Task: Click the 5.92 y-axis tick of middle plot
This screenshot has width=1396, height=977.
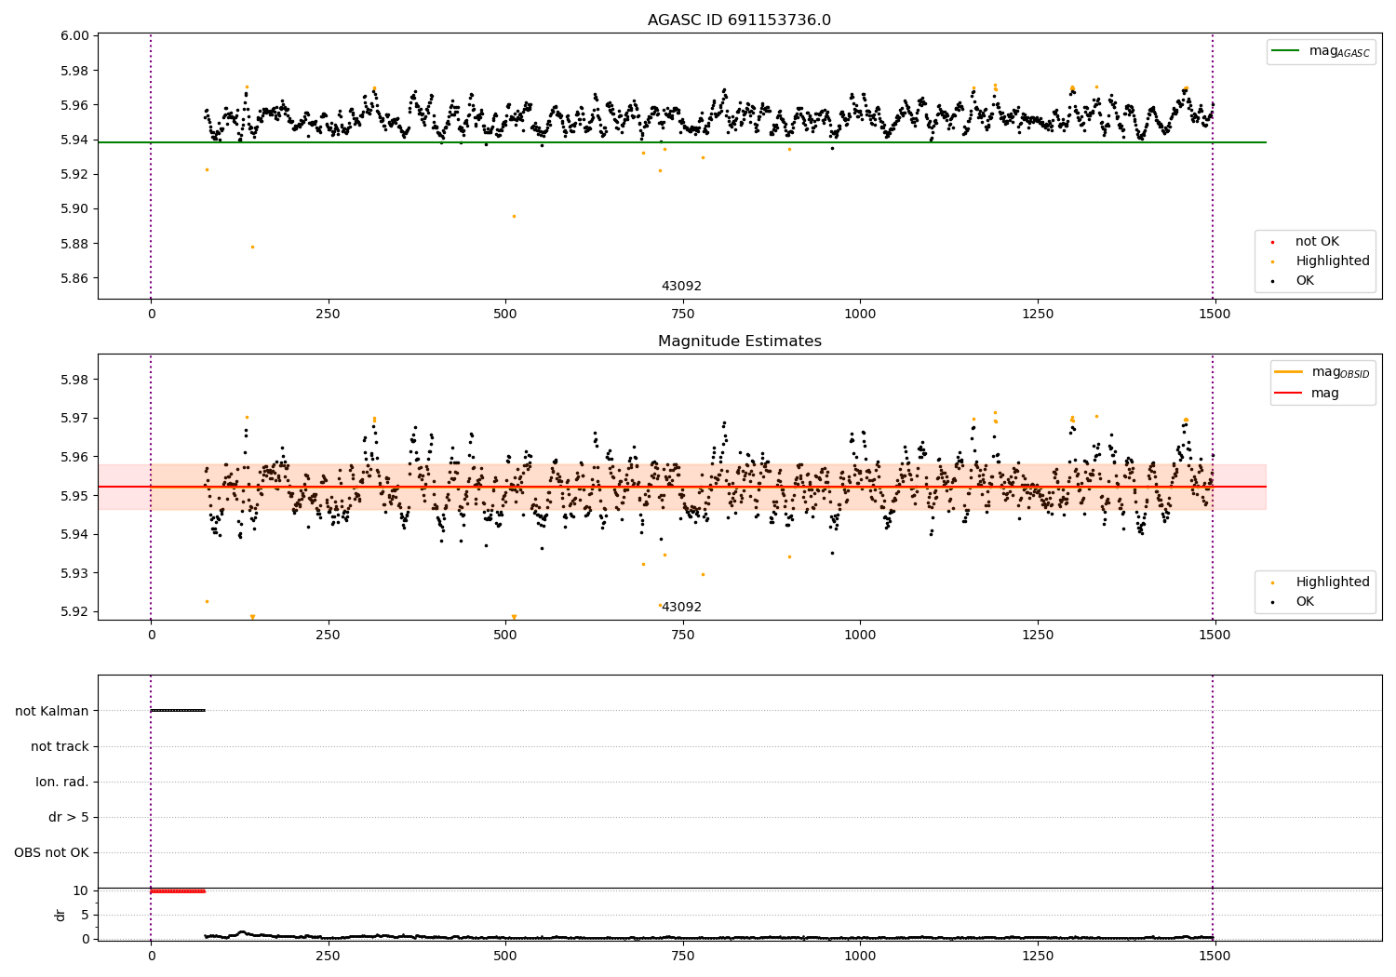Action: coord(75,611)
